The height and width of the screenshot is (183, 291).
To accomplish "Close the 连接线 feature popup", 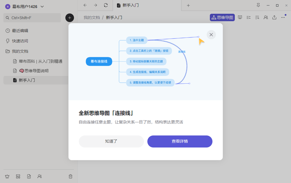I will click(x=211, y=35).
